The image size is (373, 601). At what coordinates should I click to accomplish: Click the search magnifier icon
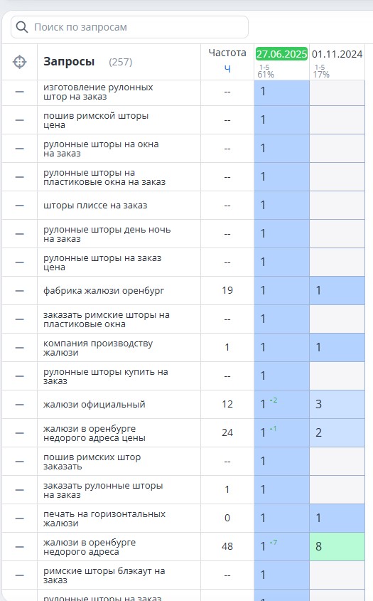pos(22,27)
